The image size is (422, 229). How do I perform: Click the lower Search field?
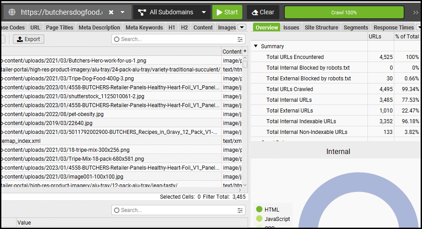coord(177,210)
